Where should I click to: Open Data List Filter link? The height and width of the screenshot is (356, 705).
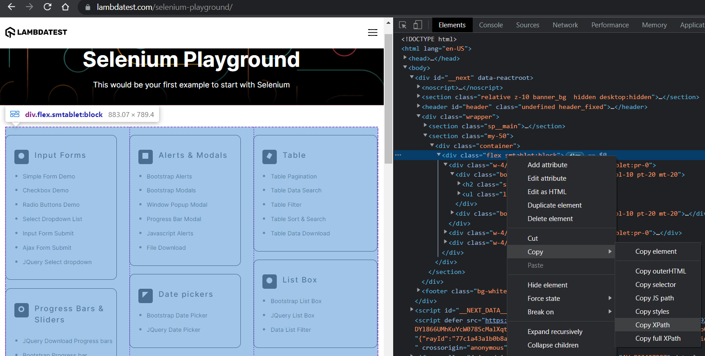291,330
